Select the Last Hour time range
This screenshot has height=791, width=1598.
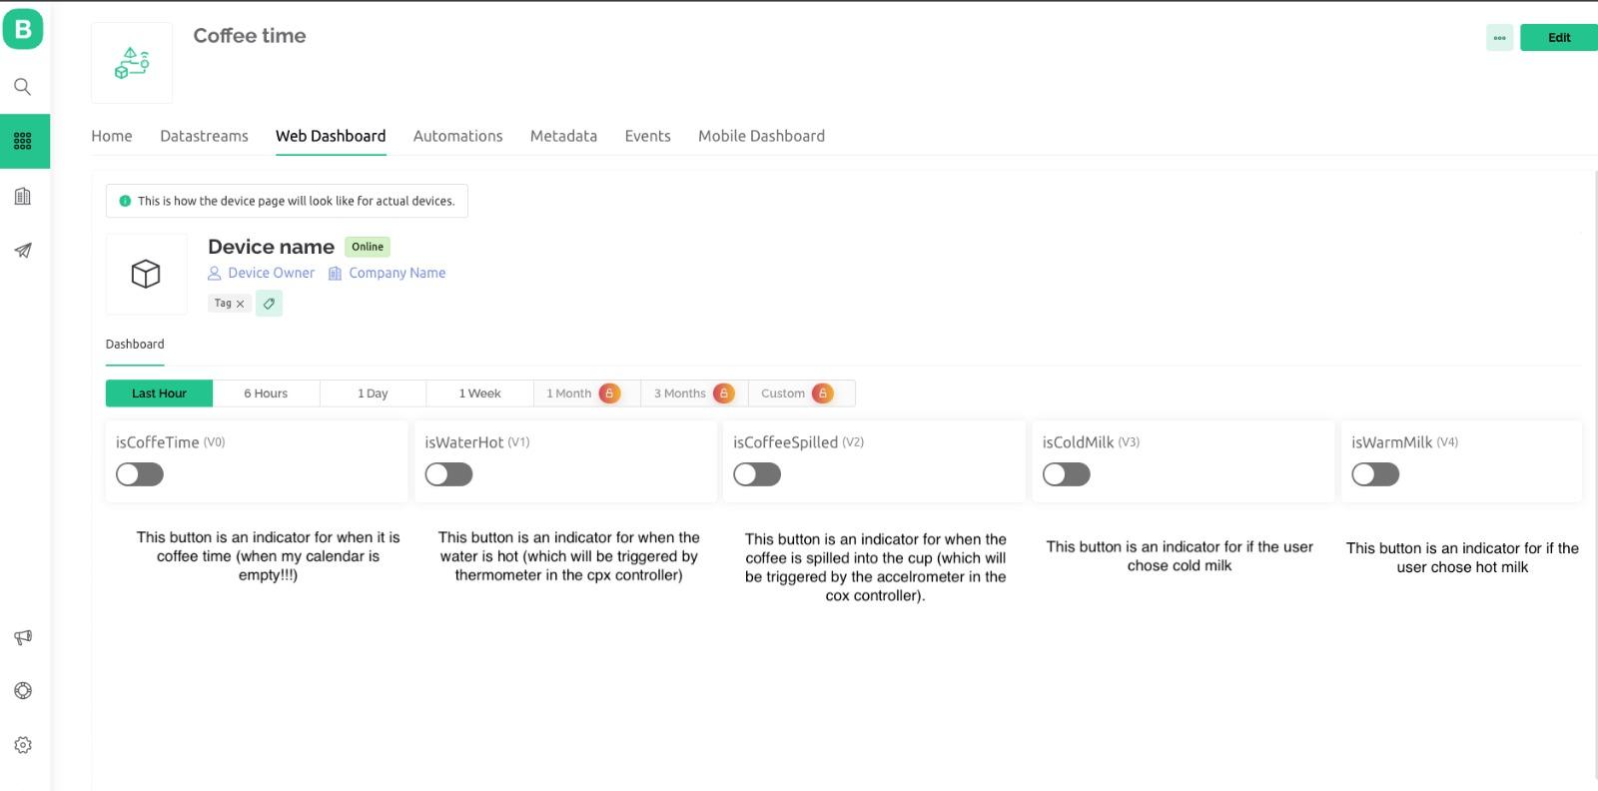coord(159,394)
